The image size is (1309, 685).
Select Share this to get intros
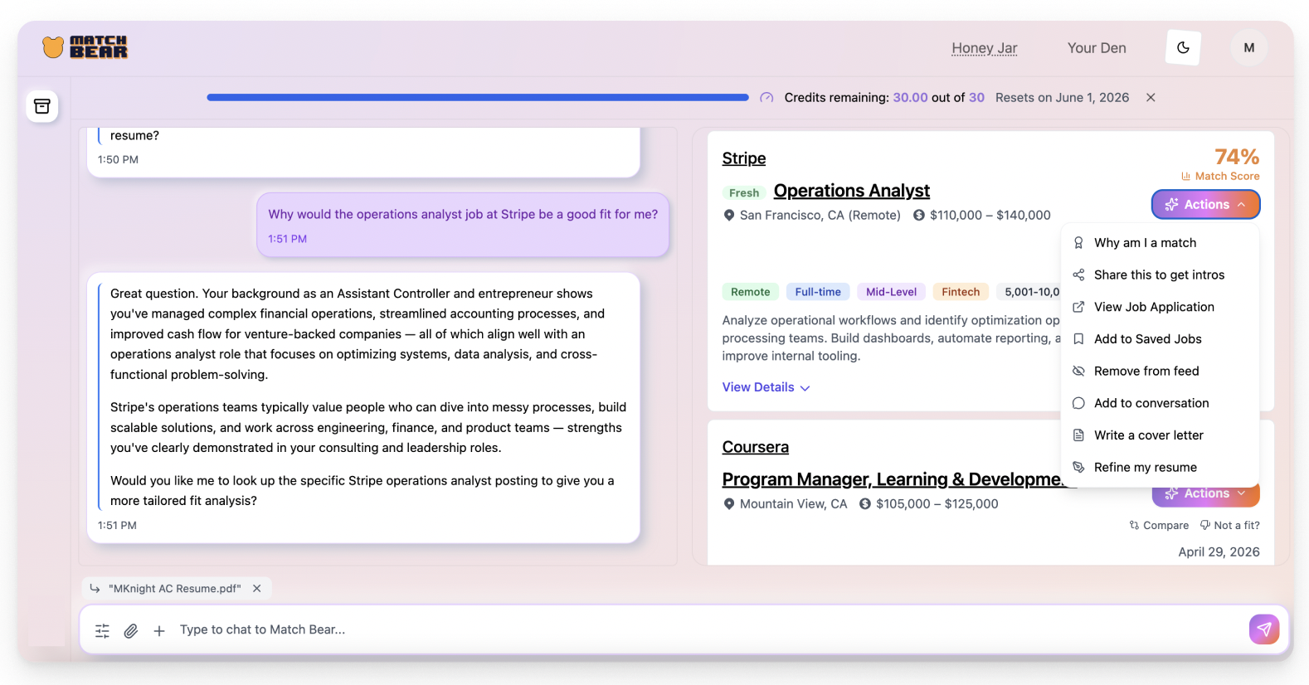point(1160,274)
